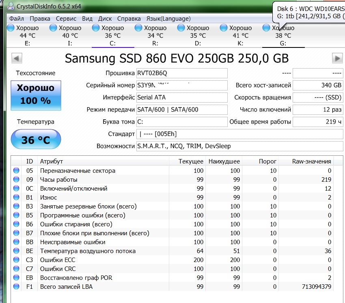345x303 pixels.
Task: Go to previous disk with left arrow
Action: (17, 58)
